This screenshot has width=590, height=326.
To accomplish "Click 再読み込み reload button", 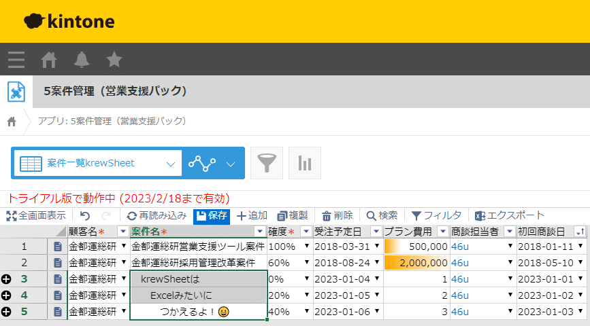I will pos(157,215).
